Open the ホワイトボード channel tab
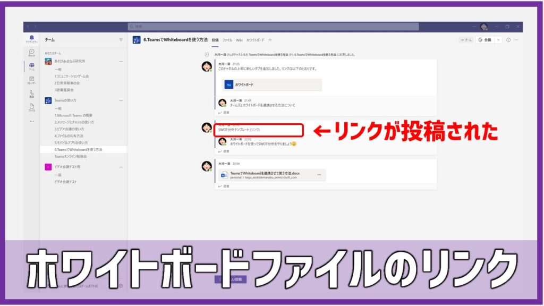544x306 pixels. point(256,40)
